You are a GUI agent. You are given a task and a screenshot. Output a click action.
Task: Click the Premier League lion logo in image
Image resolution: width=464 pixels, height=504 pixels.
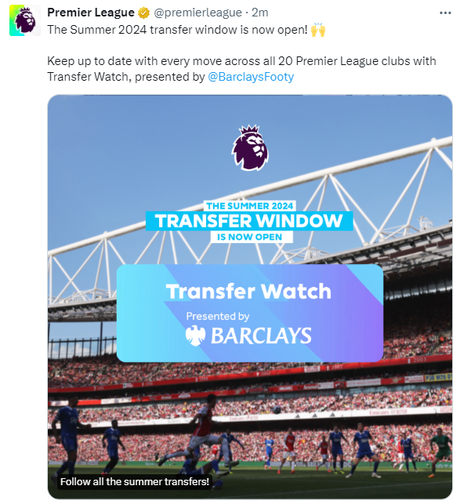click(x=250, y=147)
